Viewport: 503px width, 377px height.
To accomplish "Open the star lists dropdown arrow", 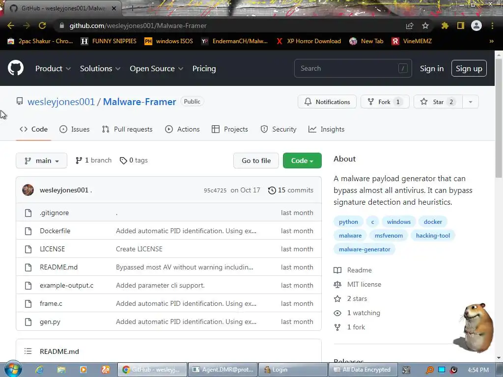I will (471, 102).
